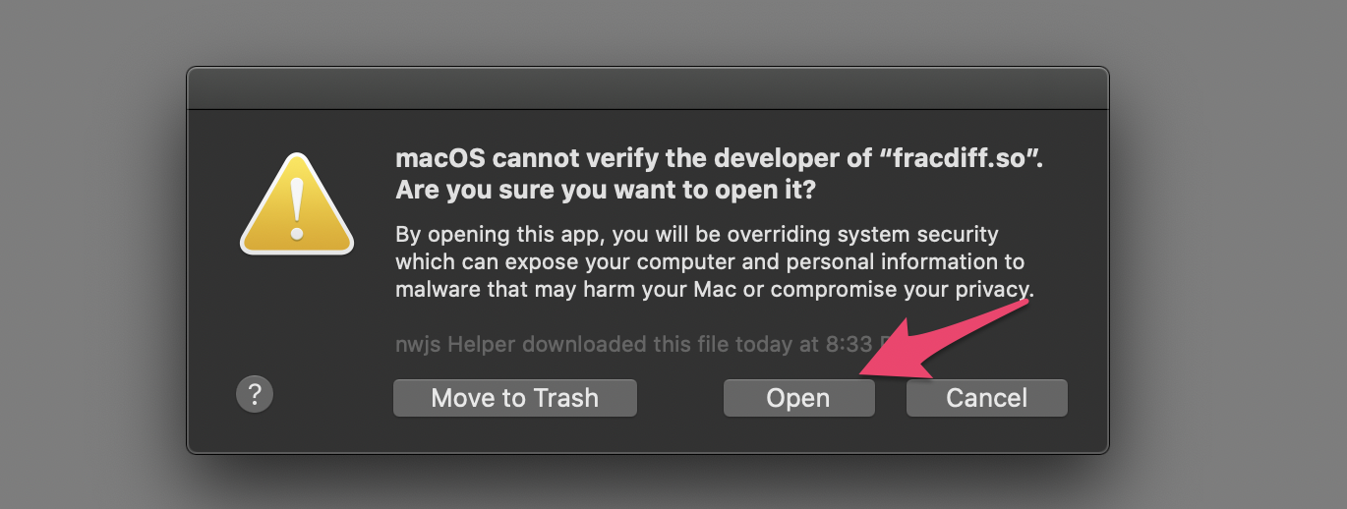Dismiss the dialog with Cancel
Screen dimensions: 1347x509
pyautogui.click(x=987, y=398)
